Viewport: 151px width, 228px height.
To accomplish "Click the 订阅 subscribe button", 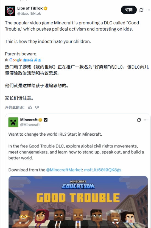I will pyautogui.click(x=129, y=10).
